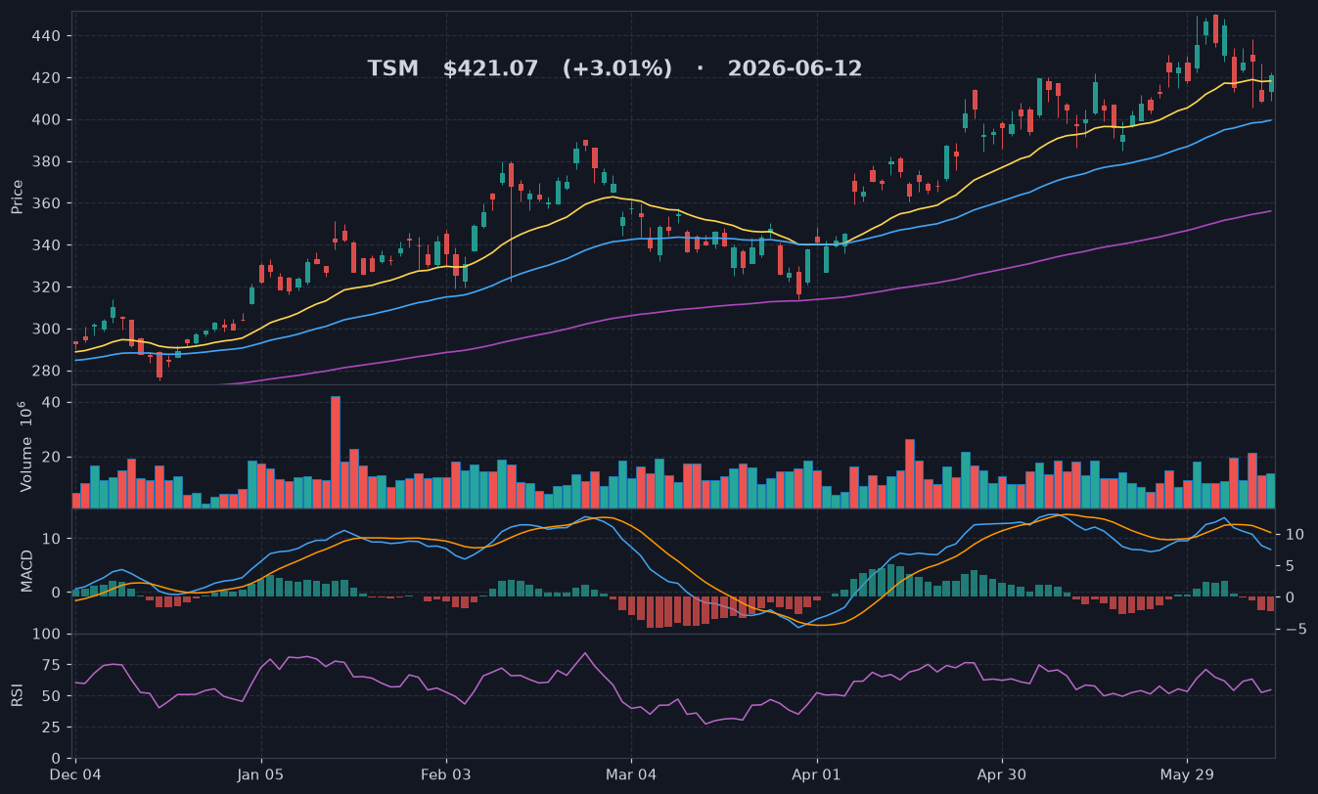This screenshot has width=1318, height=794.
Task: Click the 360 price axis tick
Action: pyautogui.click(x=47, y=203)
